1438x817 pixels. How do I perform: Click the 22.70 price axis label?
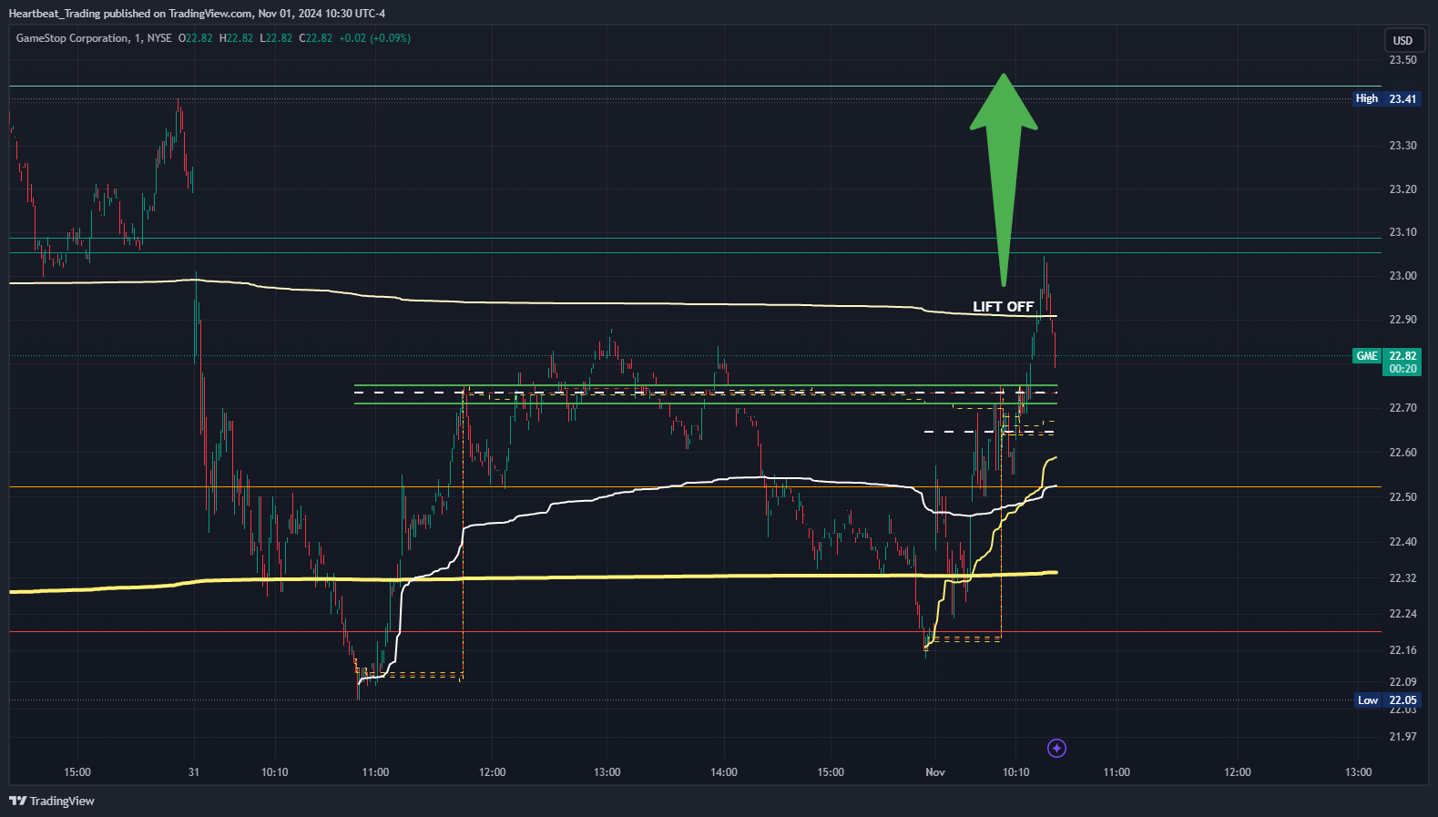(1402, 408)
